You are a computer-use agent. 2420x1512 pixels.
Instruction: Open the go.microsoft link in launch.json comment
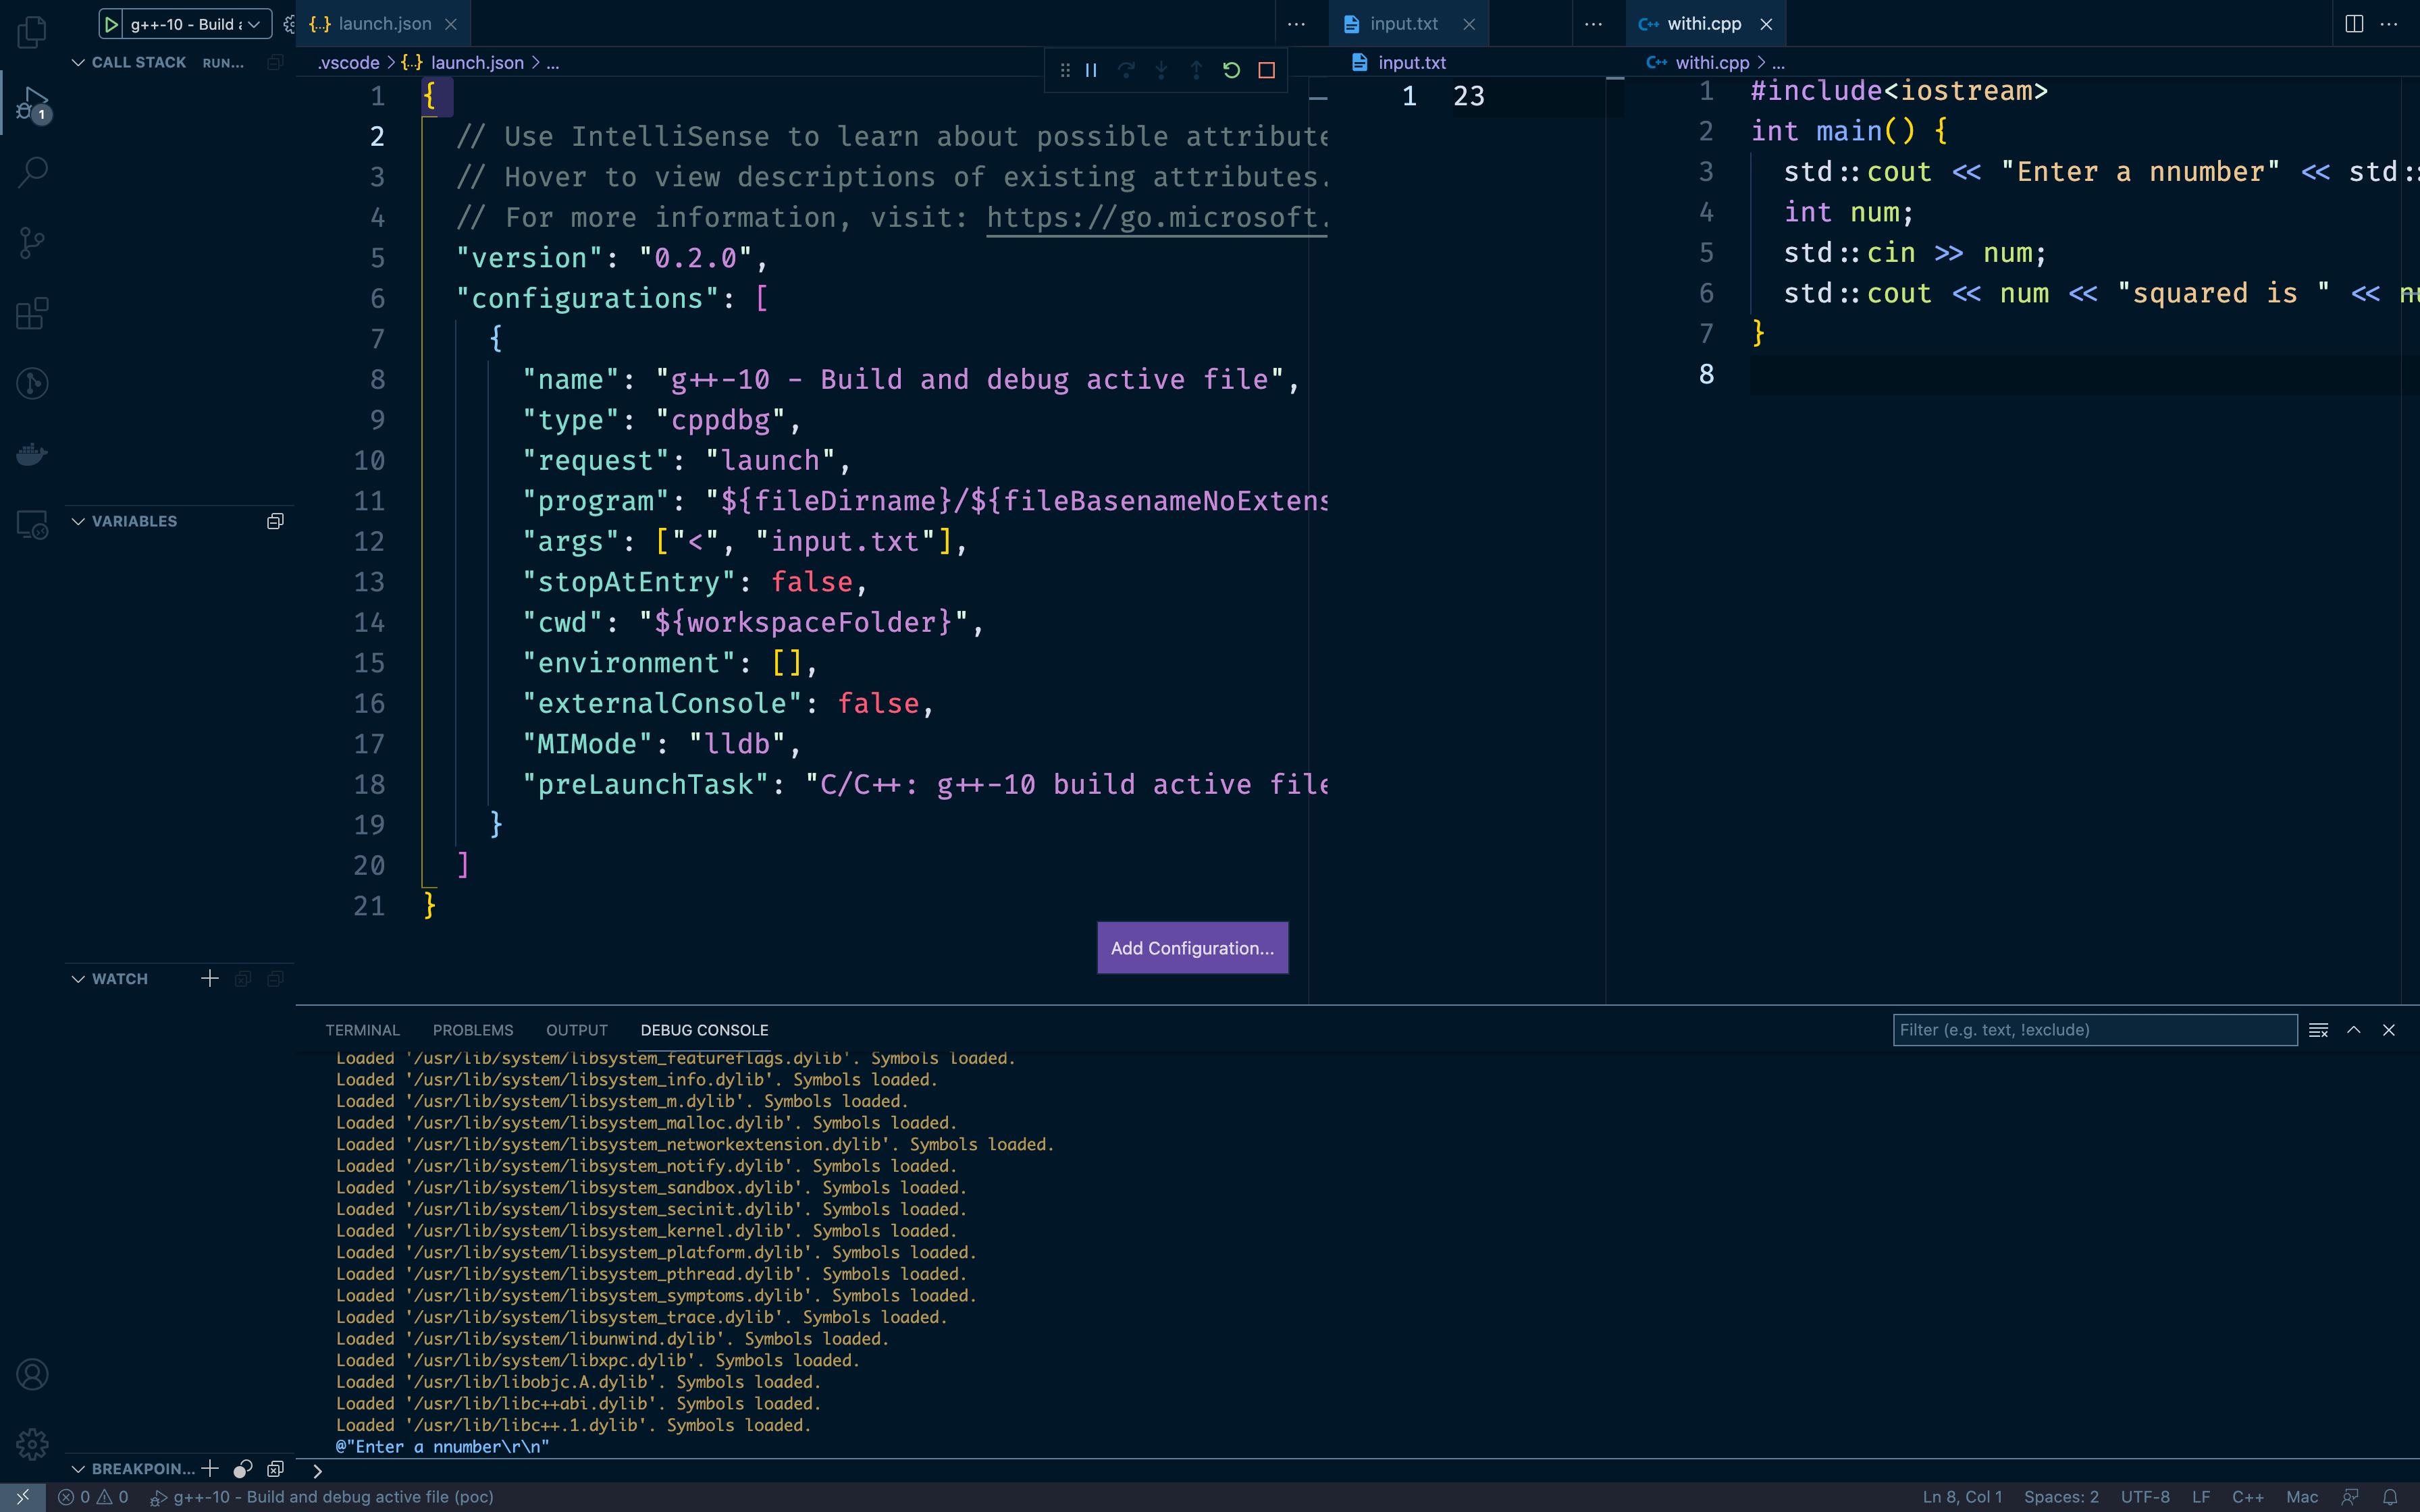click(1155, 217)
